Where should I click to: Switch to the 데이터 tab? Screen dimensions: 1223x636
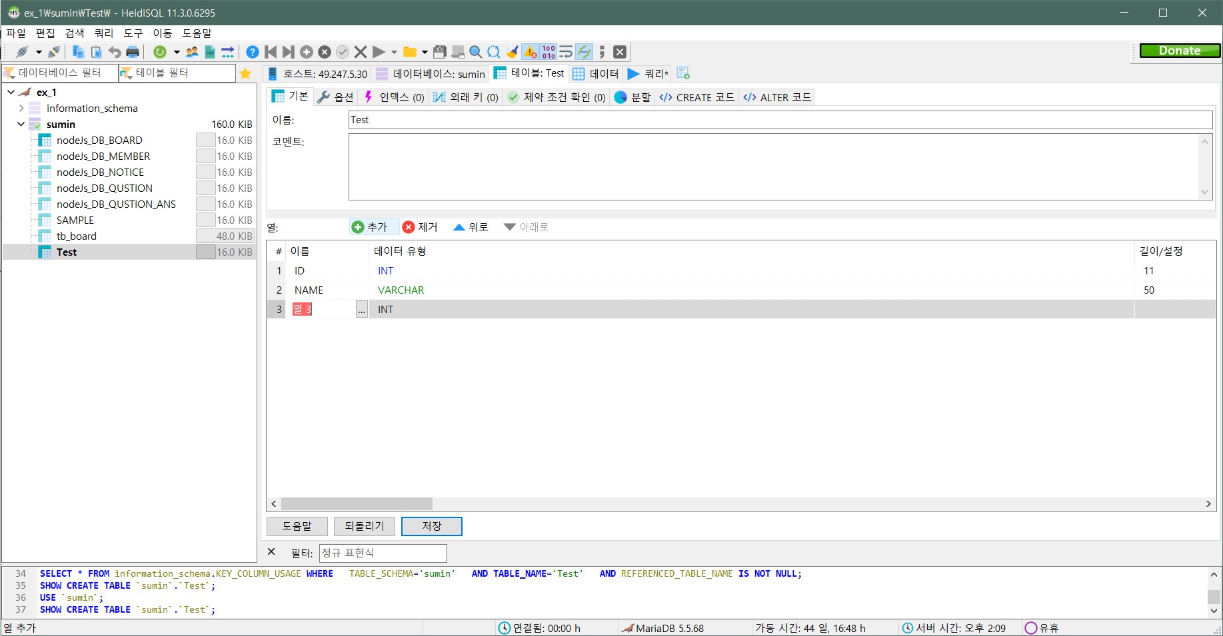(596, 73)
